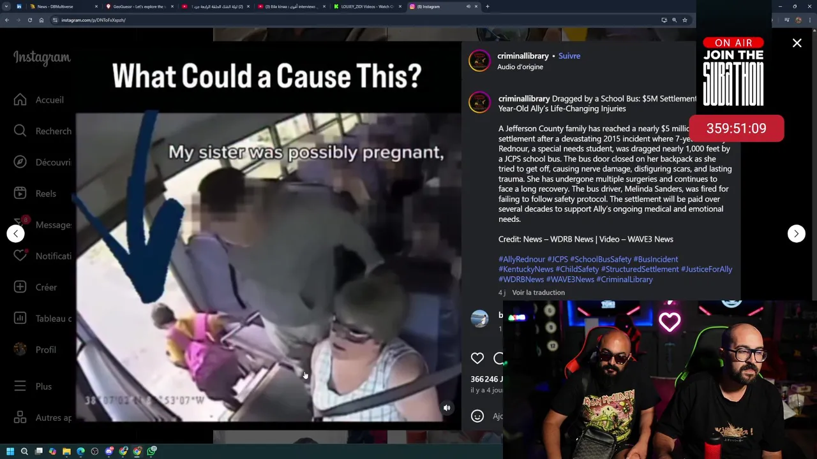Reload the page

[x=30, y=20]
